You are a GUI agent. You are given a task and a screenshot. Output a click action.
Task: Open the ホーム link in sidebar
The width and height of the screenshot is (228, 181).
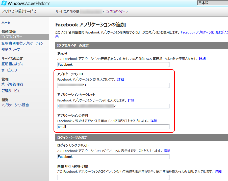[x=6, y=23]
